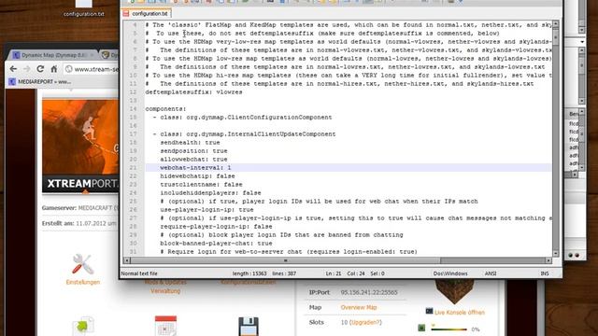
Task: Click the 0% server load bar
Action: (x=449, y=329)
